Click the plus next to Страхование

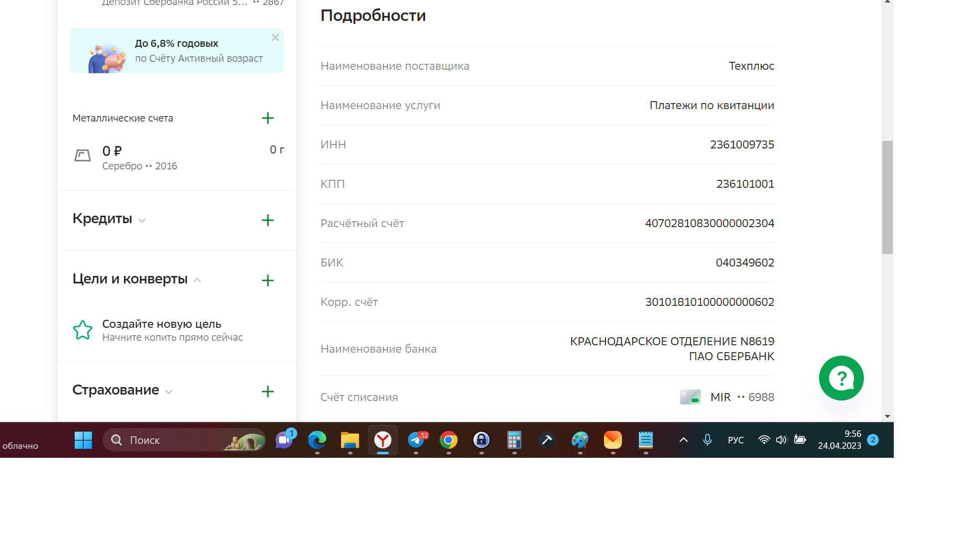pyautogui.click(x=268, y=392)
